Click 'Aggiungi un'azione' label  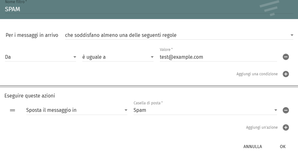(x=261, y=127)
